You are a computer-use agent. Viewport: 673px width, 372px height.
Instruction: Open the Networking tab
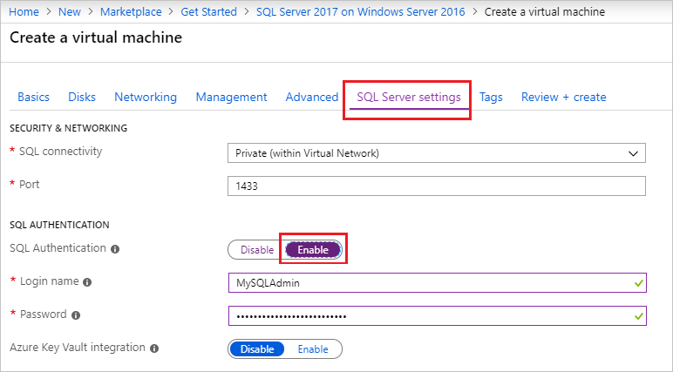point(146,97)
